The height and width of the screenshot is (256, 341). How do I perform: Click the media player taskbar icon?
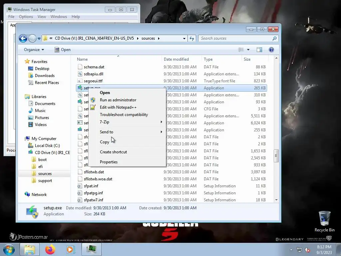tap(70, 249)
